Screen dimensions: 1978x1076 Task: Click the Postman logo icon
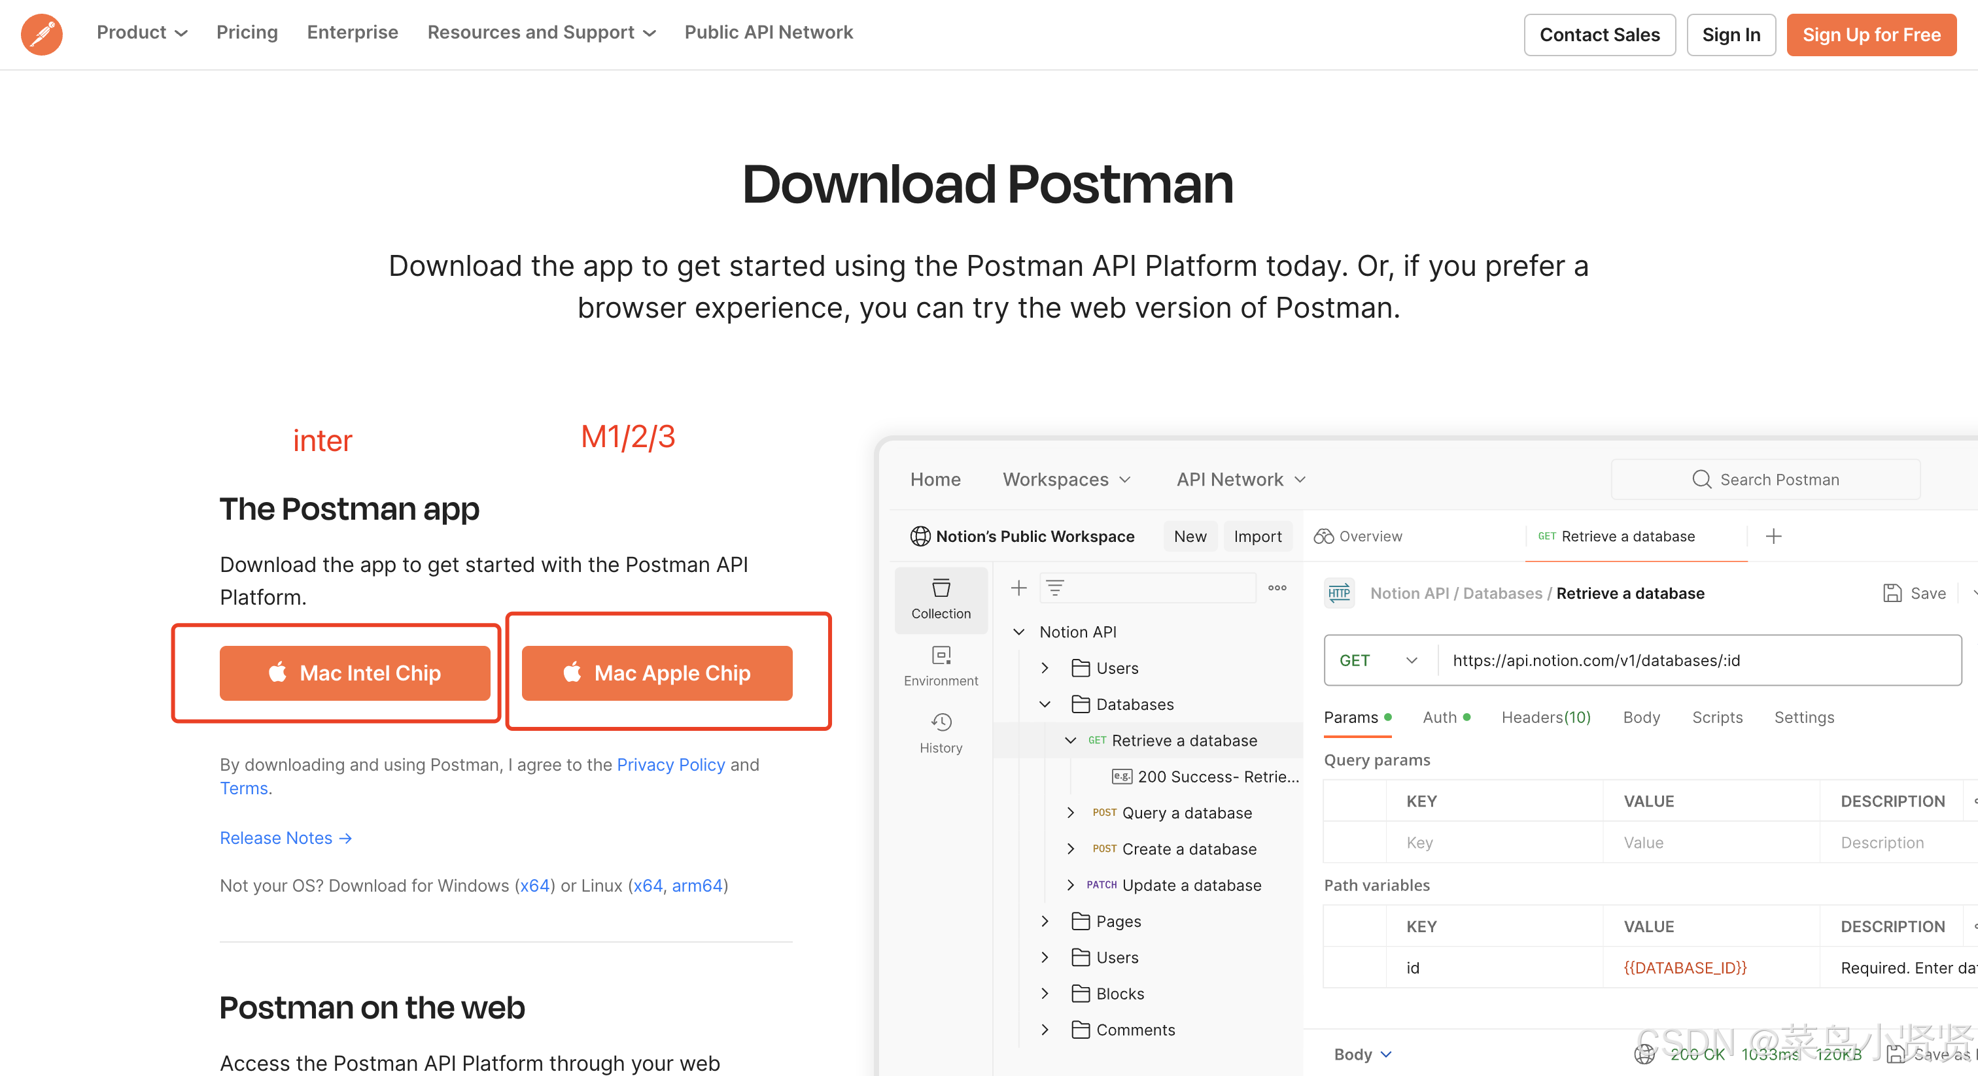pyautogui.click(x=41, y=34)
